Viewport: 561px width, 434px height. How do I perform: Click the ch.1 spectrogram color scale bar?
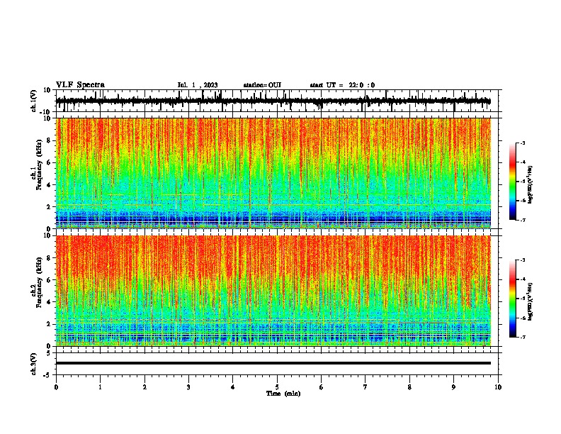(x=513, y=182)
